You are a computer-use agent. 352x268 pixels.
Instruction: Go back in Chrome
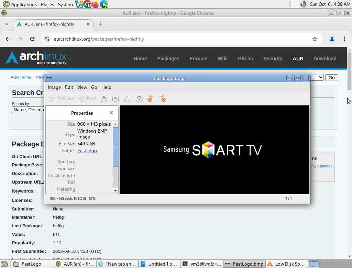8,39
